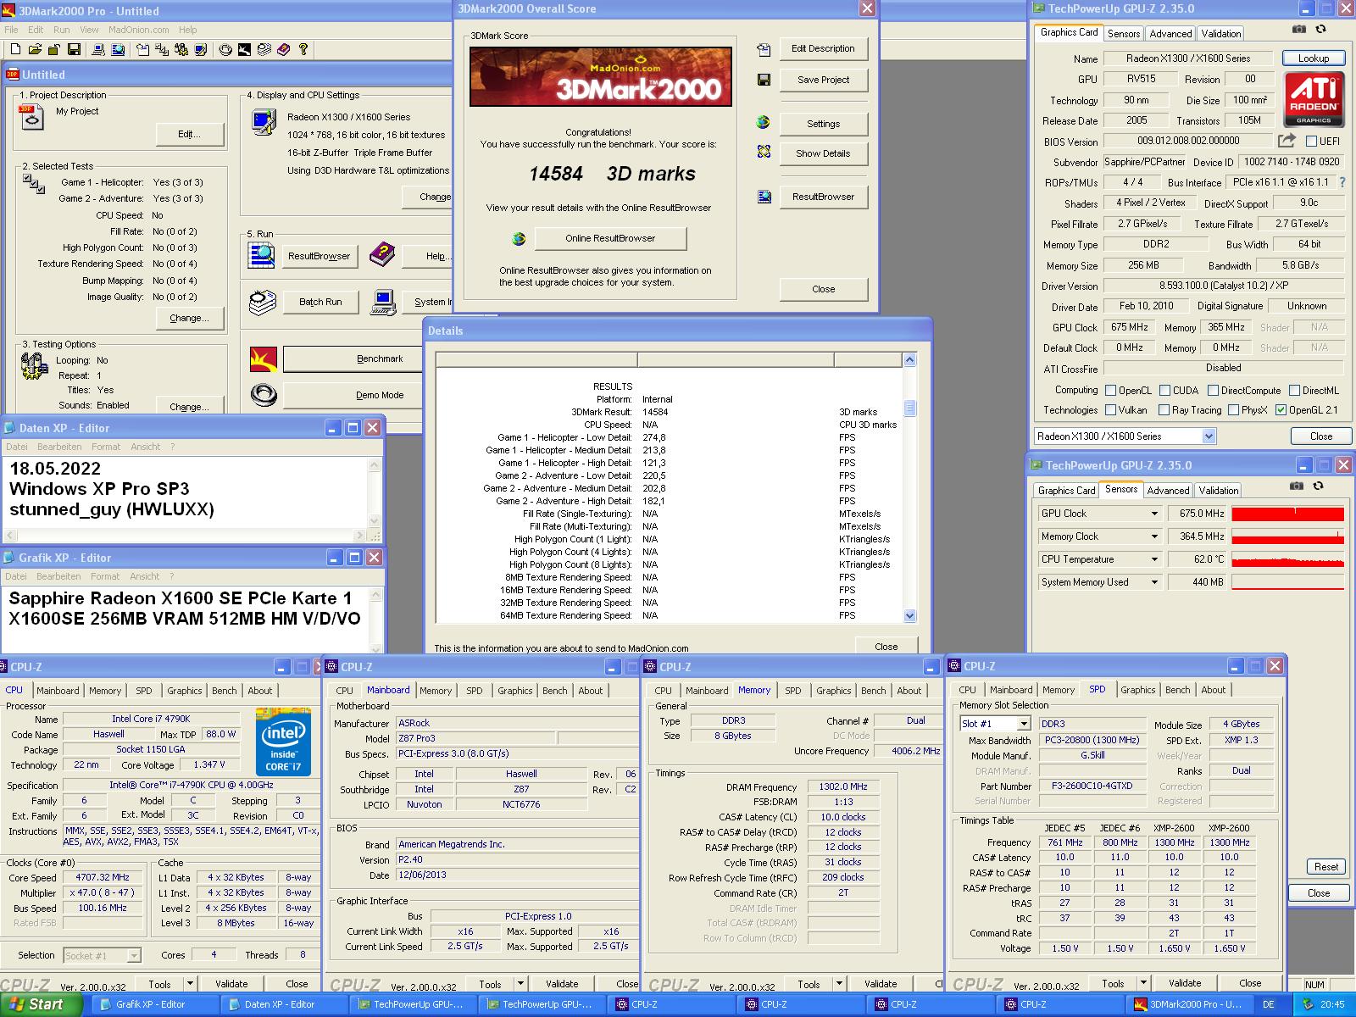Image resolution: width=1356 pixels, height=1017 pixels.
Task: Open the MadOnion.com menu
Action: (138, 30)
